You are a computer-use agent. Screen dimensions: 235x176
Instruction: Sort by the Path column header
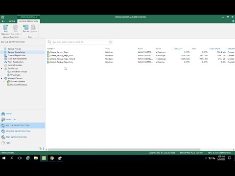pos(158,48)
